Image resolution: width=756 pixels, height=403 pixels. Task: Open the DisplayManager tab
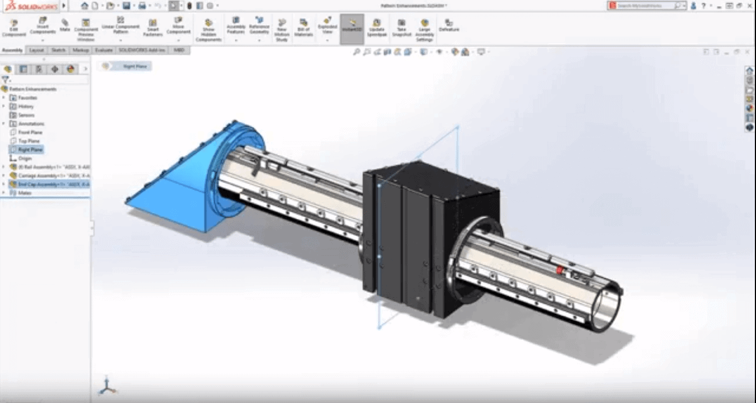click(x=70, y=69)
